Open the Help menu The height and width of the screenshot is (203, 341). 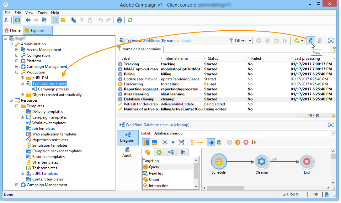coord(55,13)
